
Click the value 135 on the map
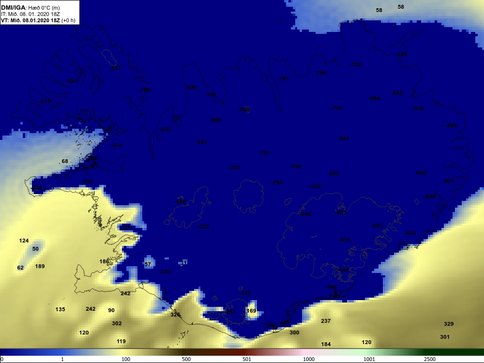click(x=60, y=309)
